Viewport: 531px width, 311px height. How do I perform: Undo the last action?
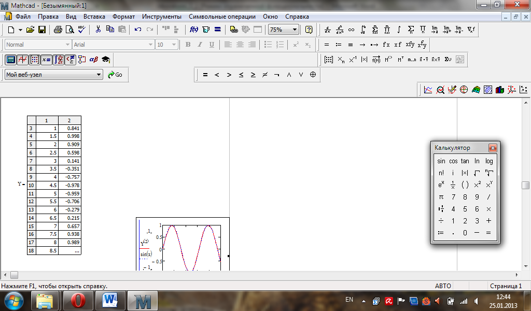138,30
